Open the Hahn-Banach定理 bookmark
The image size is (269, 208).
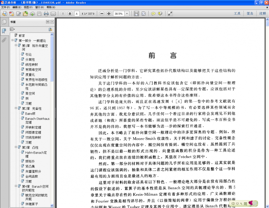pyautogui.click(x=36, y=154)
